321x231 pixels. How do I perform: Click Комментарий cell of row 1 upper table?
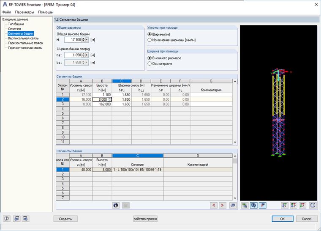pos(211,95)
